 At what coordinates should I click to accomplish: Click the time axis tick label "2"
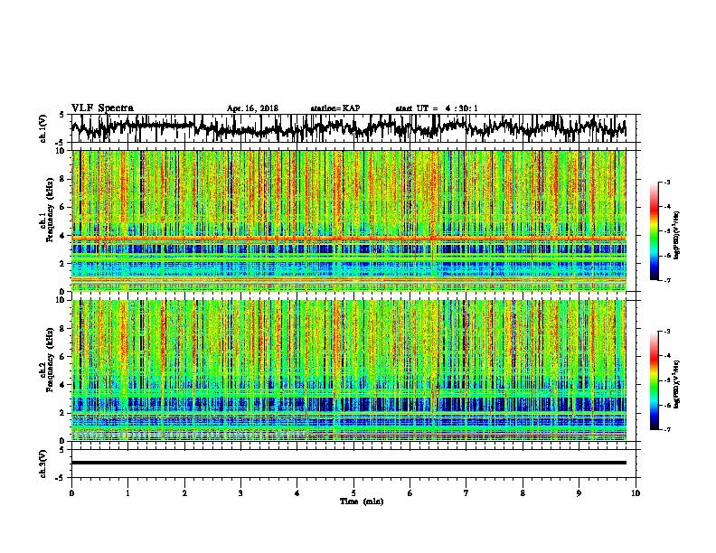pyautogui.click(x=184, y=493)
